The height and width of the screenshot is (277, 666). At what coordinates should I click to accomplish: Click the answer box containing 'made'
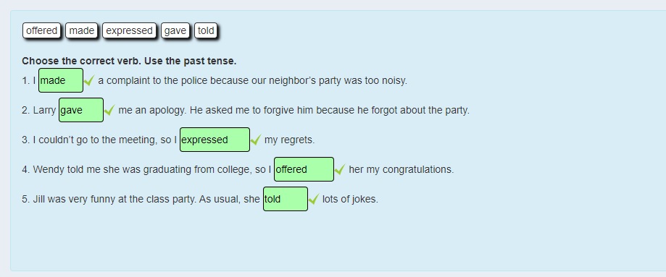(61, 80)
